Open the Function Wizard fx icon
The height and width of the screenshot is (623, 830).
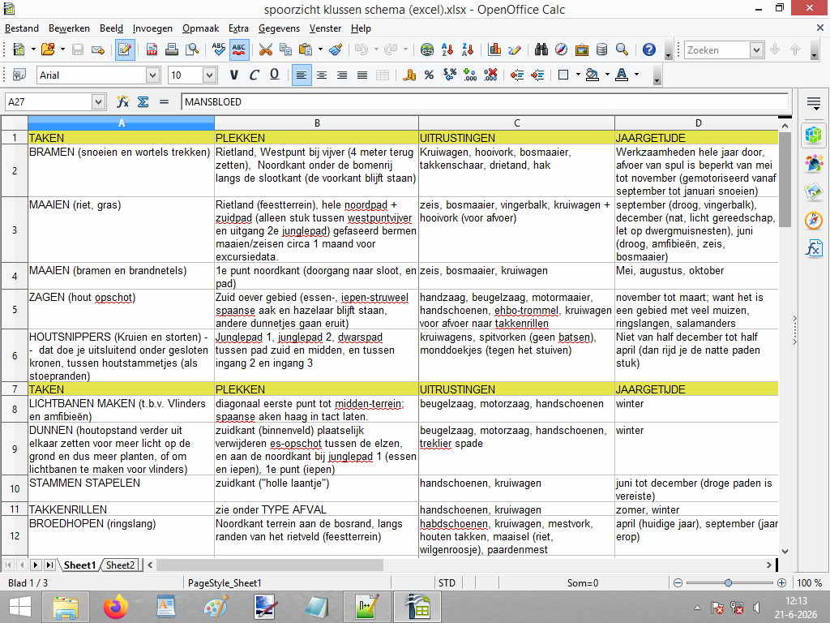coord(123,101)
